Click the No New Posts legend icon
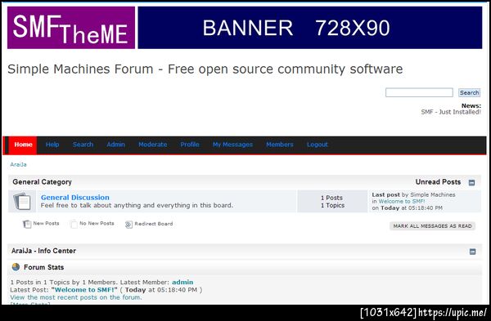 (74, 224)
